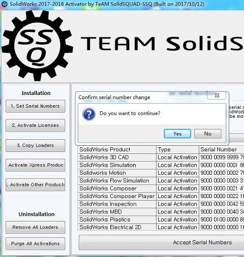Click the serial number starting 9000 0000 0042
The height and width of the screenshot is (257, 244).
[222, 204]
